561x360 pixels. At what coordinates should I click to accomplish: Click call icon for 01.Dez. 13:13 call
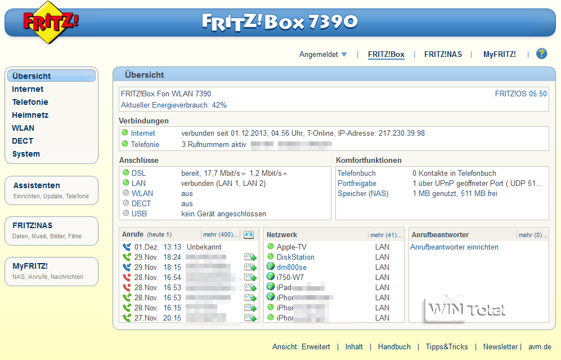click(127, 247)
